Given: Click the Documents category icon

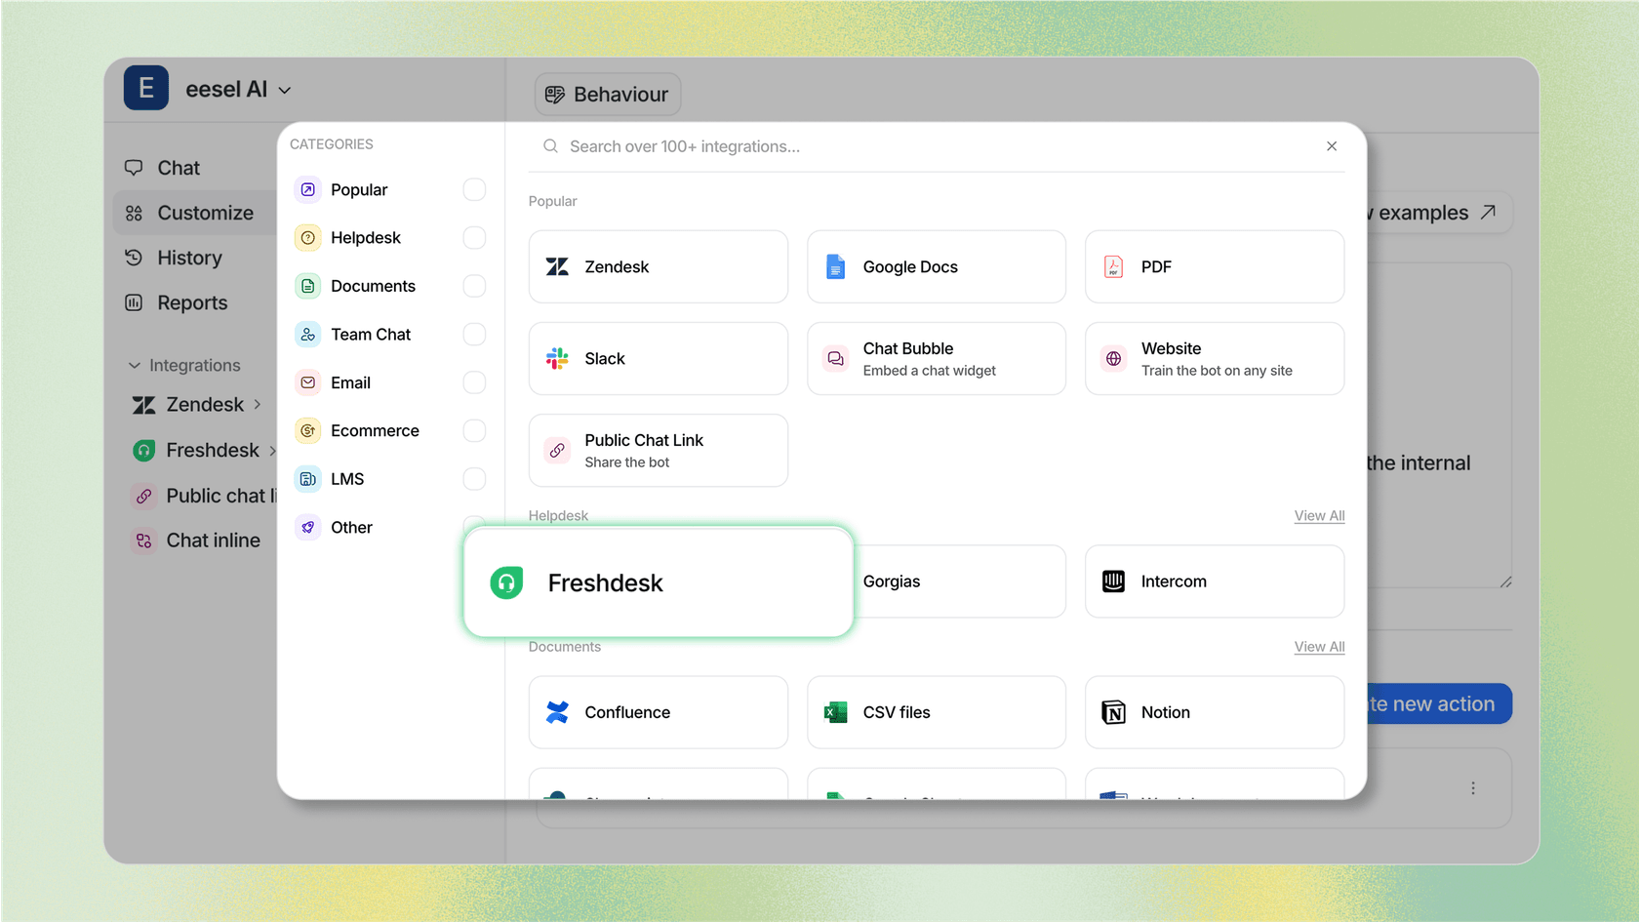Looking at the screenshot, I should click(x=308, y=286).
